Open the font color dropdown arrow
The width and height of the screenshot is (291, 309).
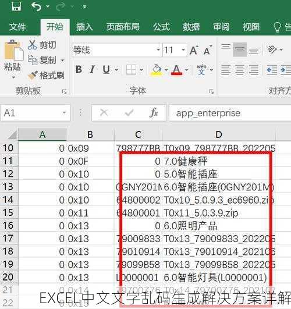tap(187, 70)
